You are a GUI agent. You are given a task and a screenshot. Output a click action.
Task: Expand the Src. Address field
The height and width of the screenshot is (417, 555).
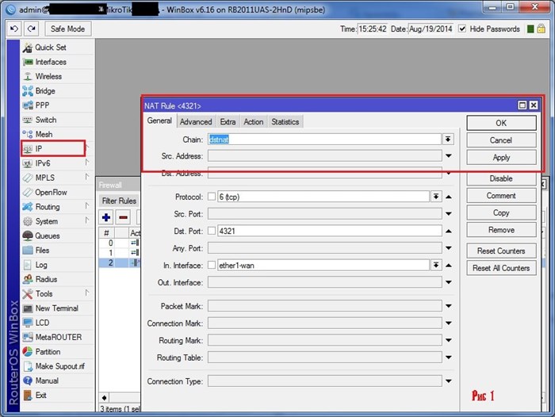tap(449, 156)
